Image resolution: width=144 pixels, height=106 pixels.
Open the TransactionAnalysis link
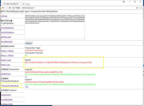tap(10, 86)
